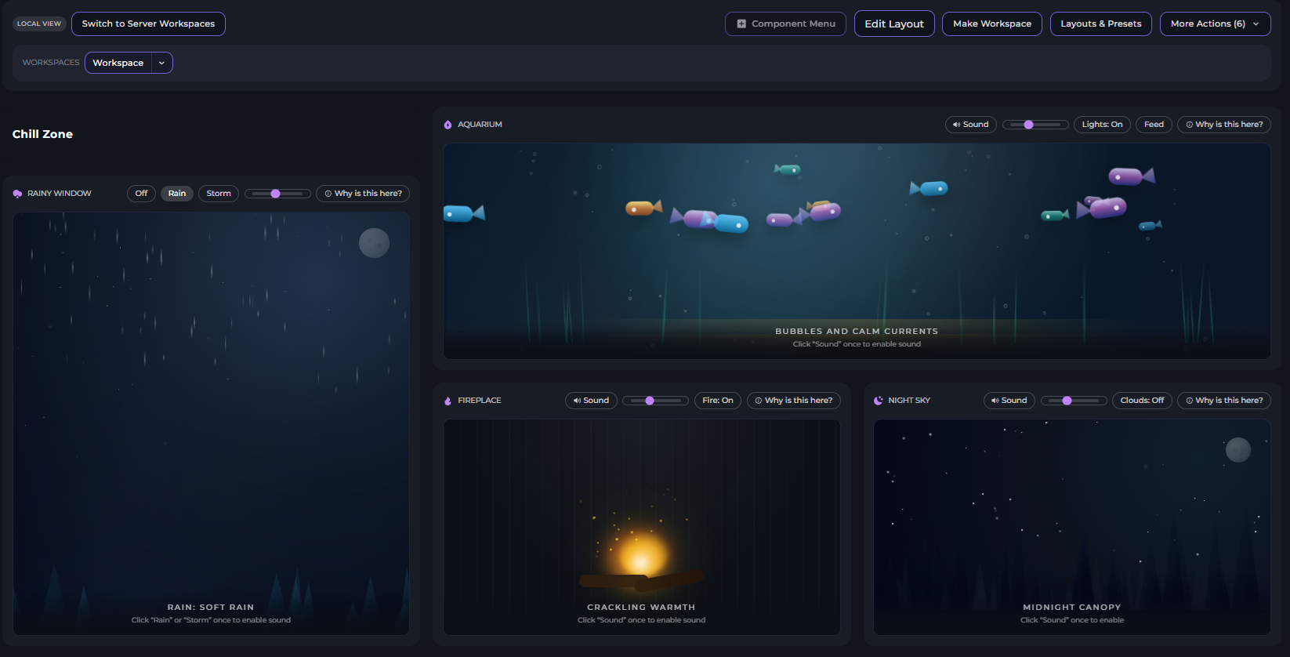This screenshot has height=657, width=1290.
Task: Select Storm mode in Rainy Window
Action: (x=219, y=194)
